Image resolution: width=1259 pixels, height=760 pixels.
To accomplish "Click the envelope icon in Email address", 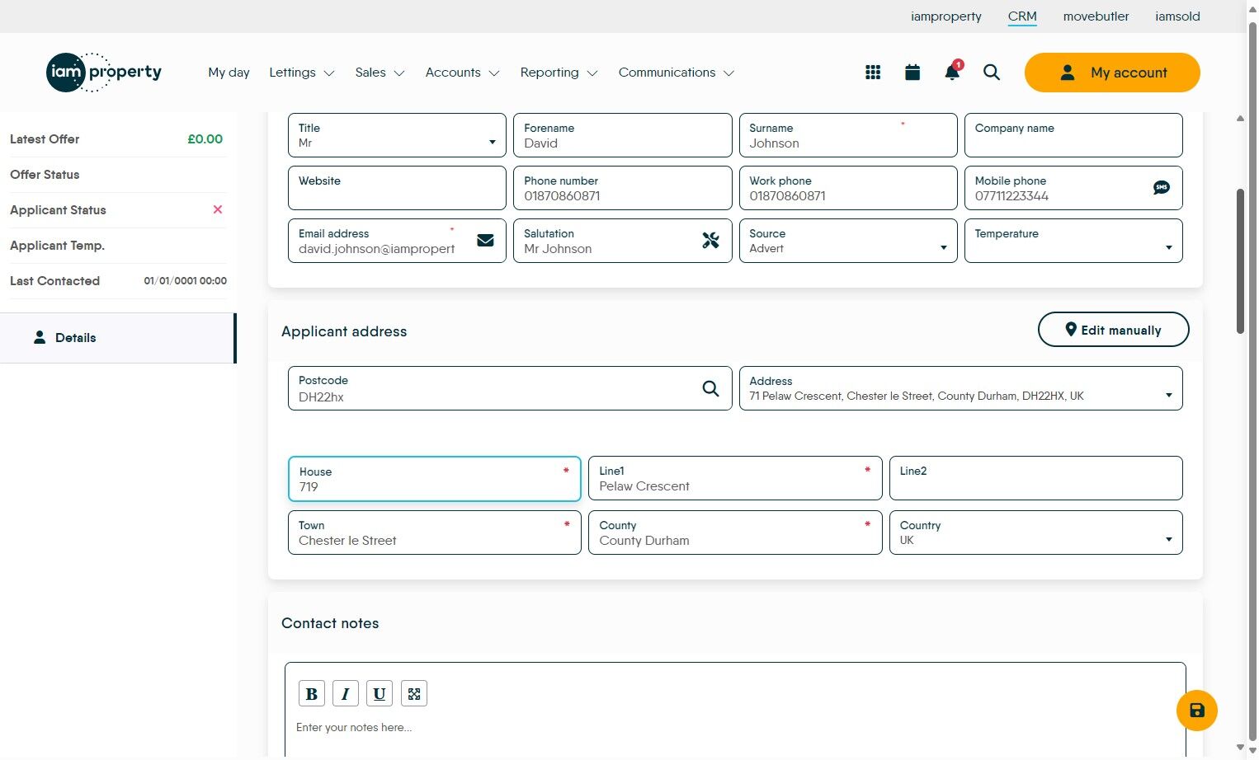I will pyautogui.click(x=485, y=241).
